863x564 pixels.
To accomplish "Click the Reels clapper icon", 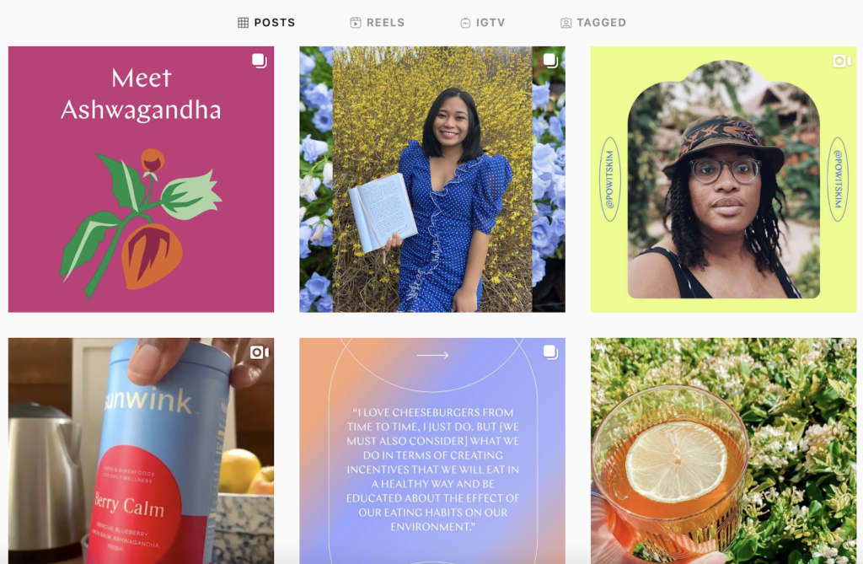I will [356, 23].
